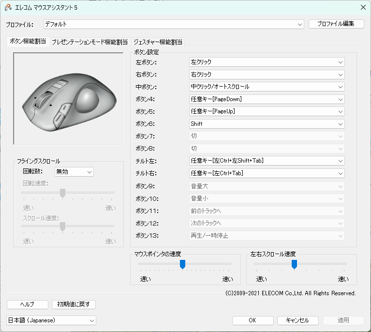The width and height of the screenshot is (371, 332).
Task: Open the プロファイル dropdown showing デフォルト
Action: click(x=174, y=24)
